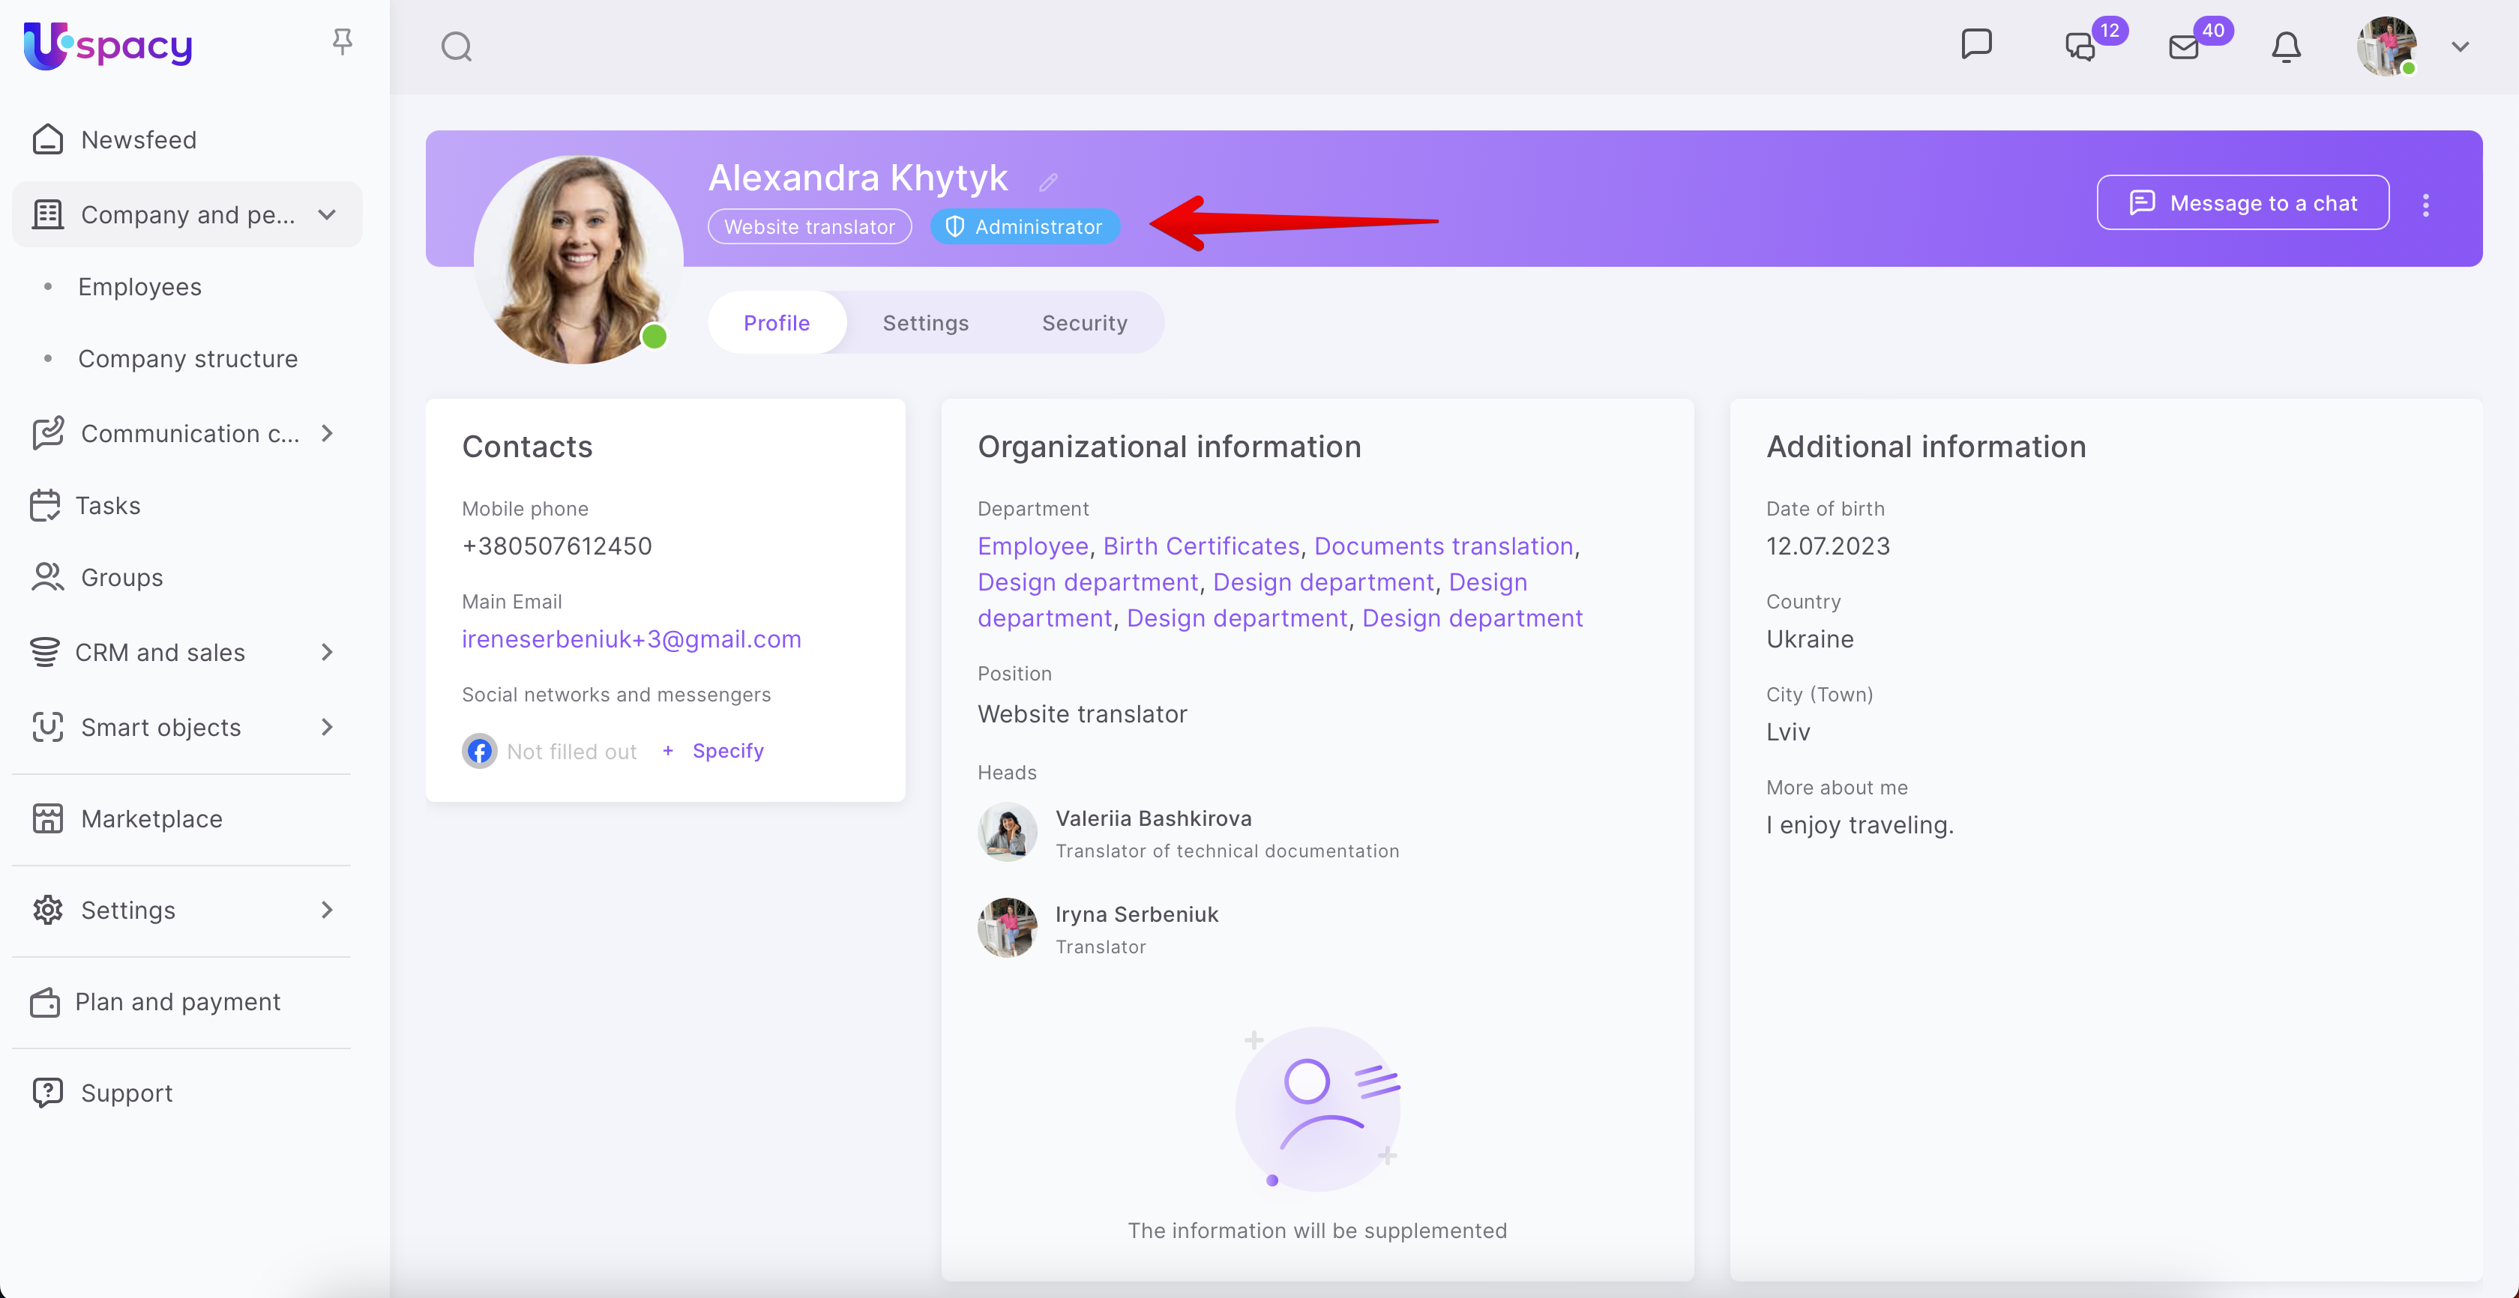
Task: Open mail icon with 40 badge
Action: pos(2184,47)
